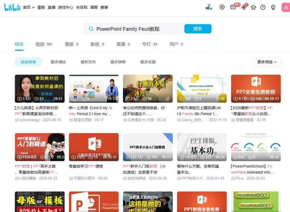
Task: Sort results by 最多弹幕
Action: [x=118, y=62]
